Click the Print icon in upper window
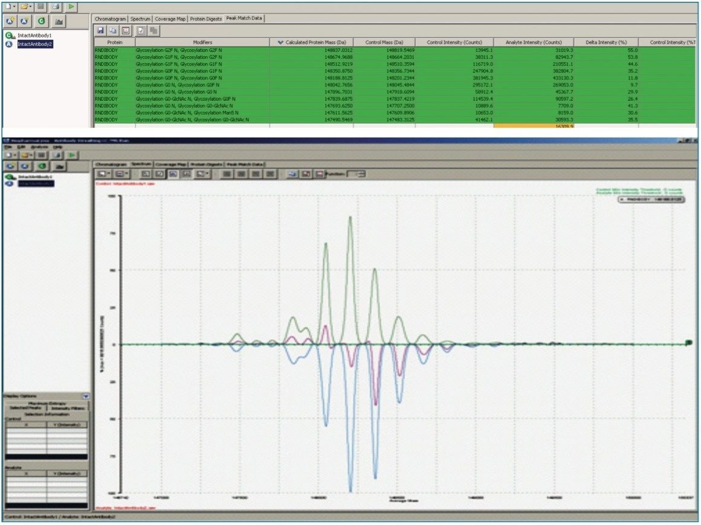 pos(56,7)
